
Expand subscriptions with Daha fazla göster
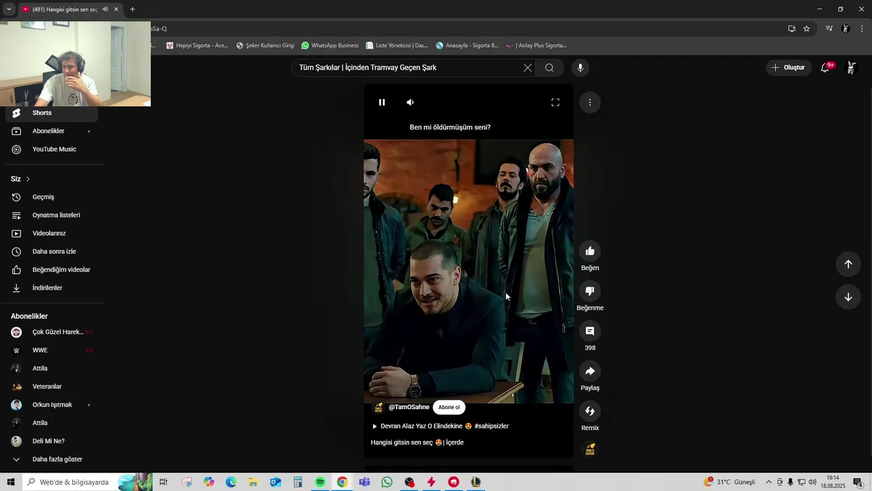pyautogui.click(x=52, y=459)
